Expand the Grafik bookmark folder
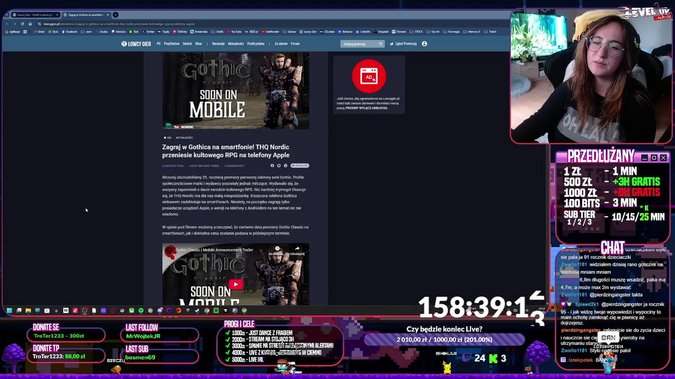 pos(217,32)
